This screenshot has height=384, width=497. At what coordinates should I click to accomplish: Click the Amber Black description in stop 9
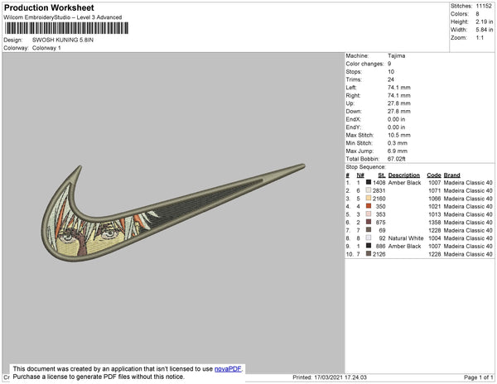point(405,246)
